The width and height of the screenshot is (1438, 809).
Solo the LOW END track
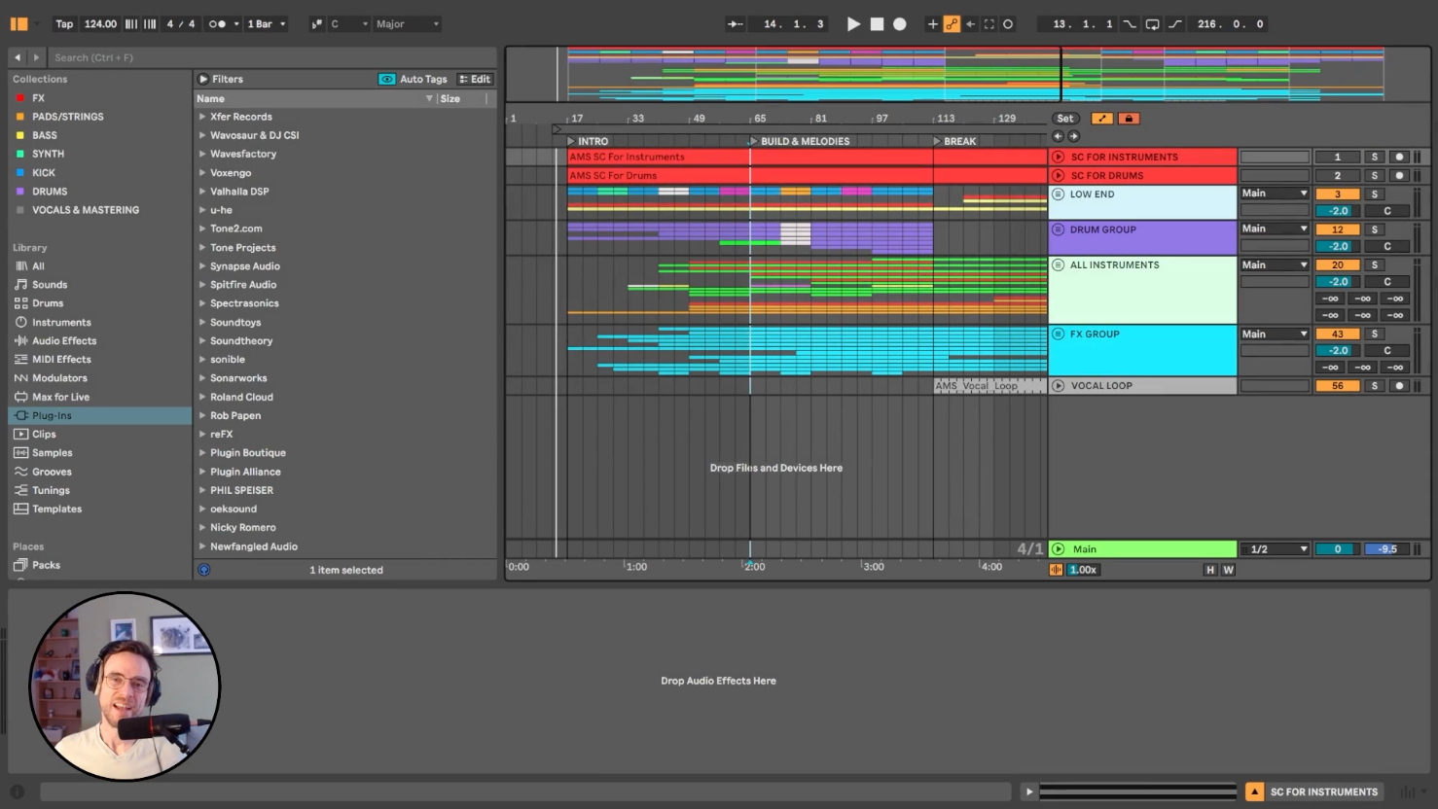pos(1374,194)
